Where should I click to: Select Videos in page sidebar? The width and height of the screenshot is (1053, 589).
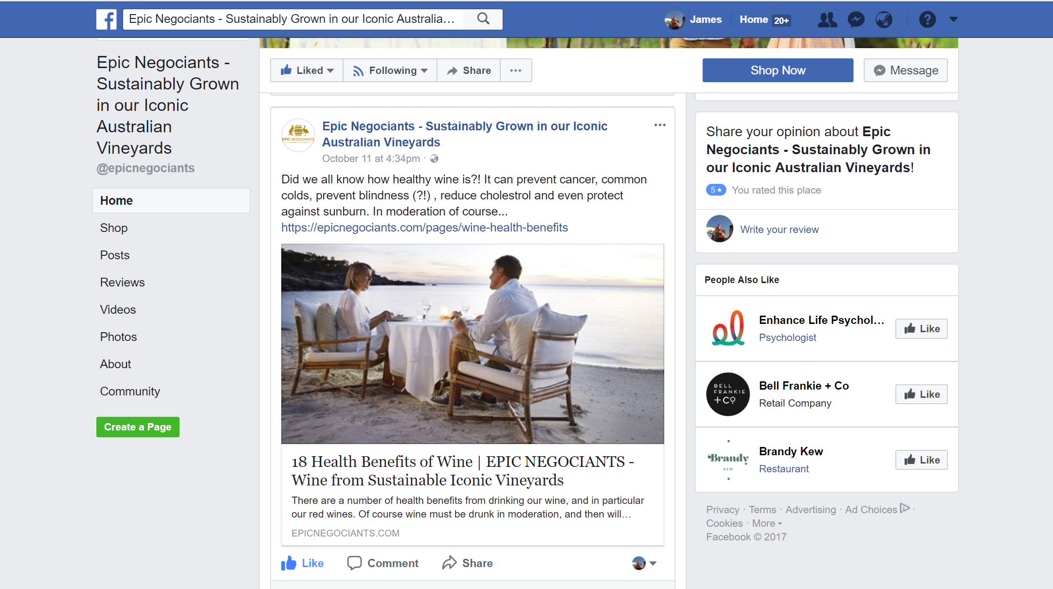pos(118,309)
